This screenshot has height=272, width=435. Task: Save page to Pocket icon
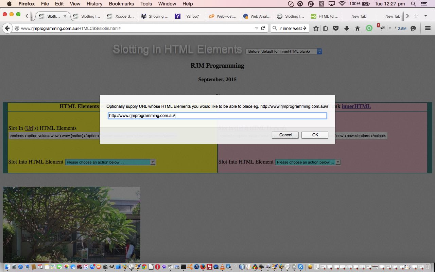336,29
